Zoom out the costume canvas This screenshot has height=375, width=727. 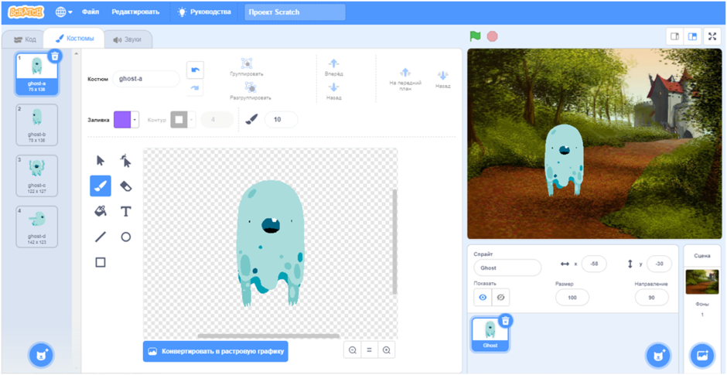(353, 350)
